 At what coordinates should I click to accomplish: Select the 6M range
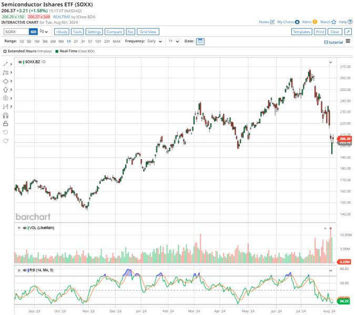pyautogui.click(x=53, y=41)
